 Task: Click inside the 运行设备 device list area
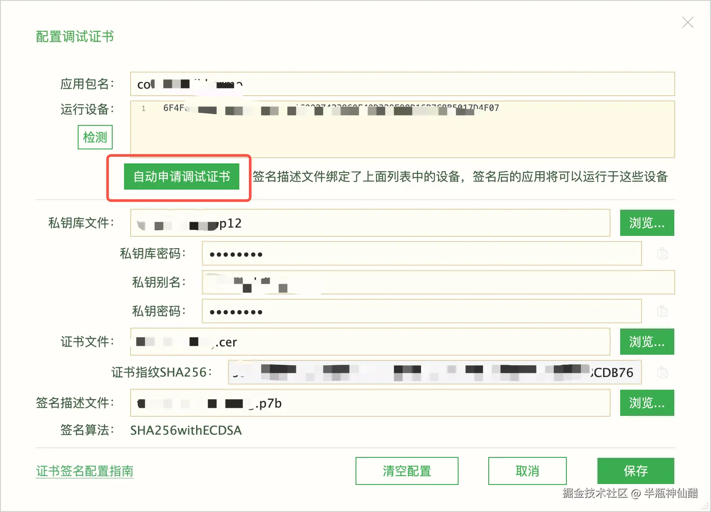click(x=402, y=129)
